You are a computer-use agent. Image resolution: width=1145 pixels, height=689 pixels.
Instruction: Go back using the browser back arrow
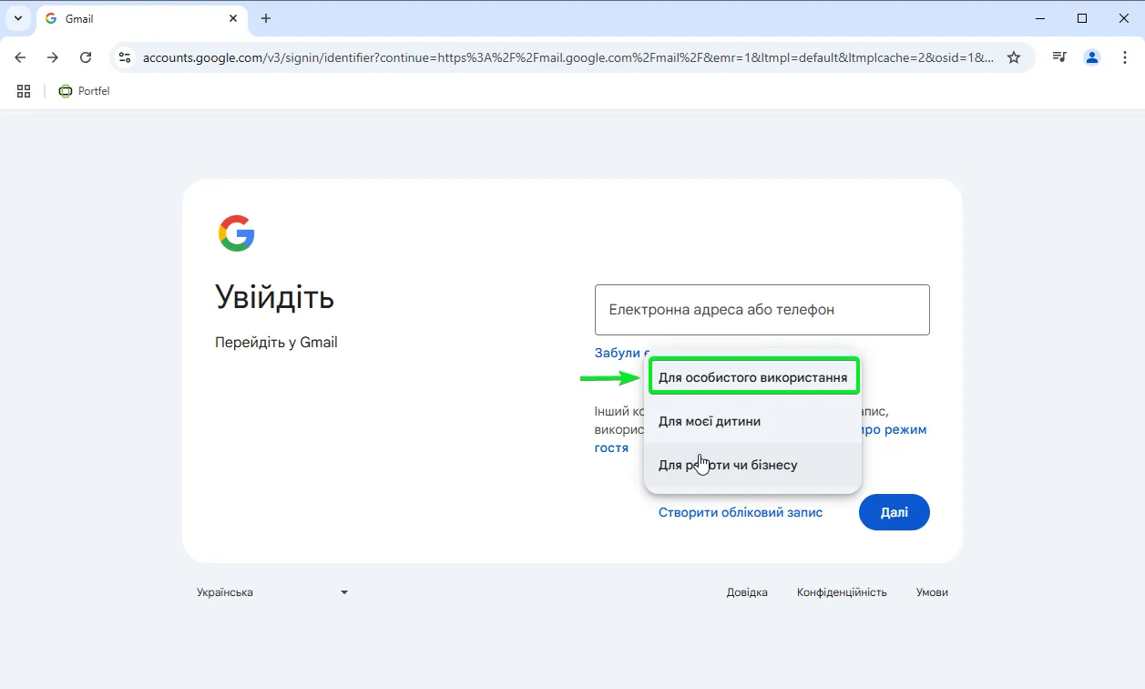click(20, 57)
